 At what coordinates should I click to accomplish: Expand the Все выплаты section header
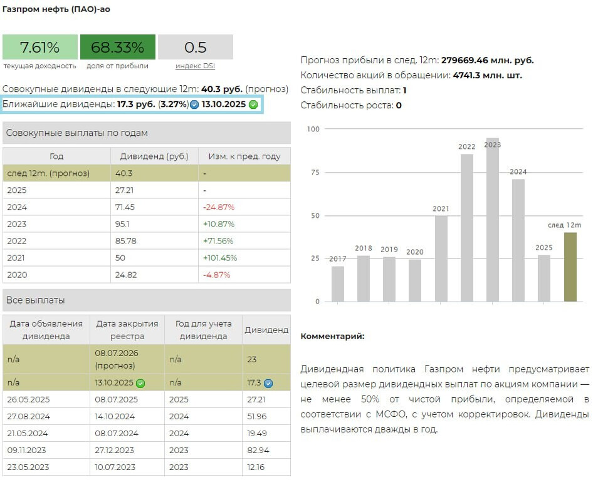[147, 300]
